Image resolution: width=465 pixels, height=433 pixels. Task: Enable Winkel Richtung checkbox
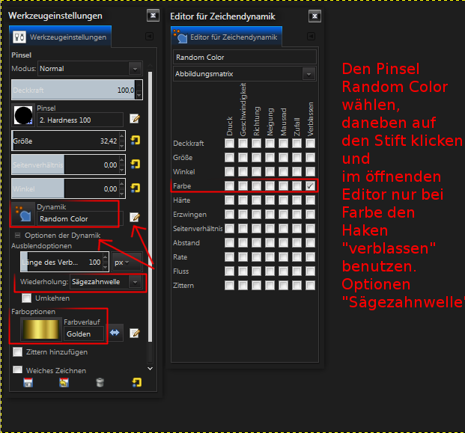pos(256,172)
